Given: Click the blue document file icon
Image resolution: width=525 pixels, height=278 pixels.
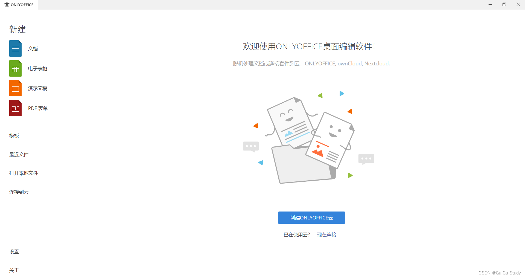Looking at the screenshot, I should (15, 48).
